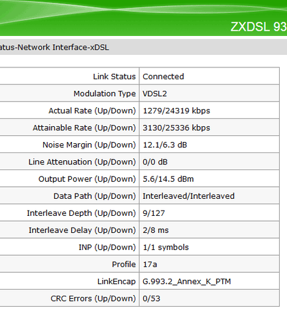Viewport: 287px width, 314px height.
Task: Select the G.993.2_Annex_K_PTM LinkEncap value
Action: pos(186,281)
